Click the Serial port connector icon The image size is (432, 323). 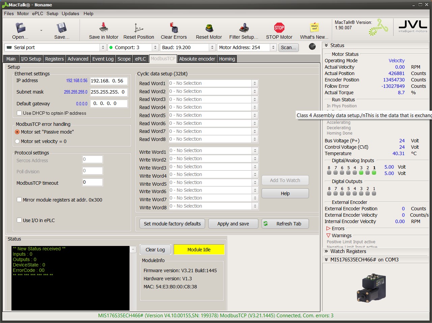click(9, 47)
